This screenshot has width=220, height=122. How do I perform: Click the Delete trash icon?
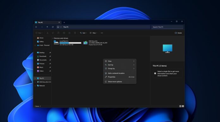(75, 33)
